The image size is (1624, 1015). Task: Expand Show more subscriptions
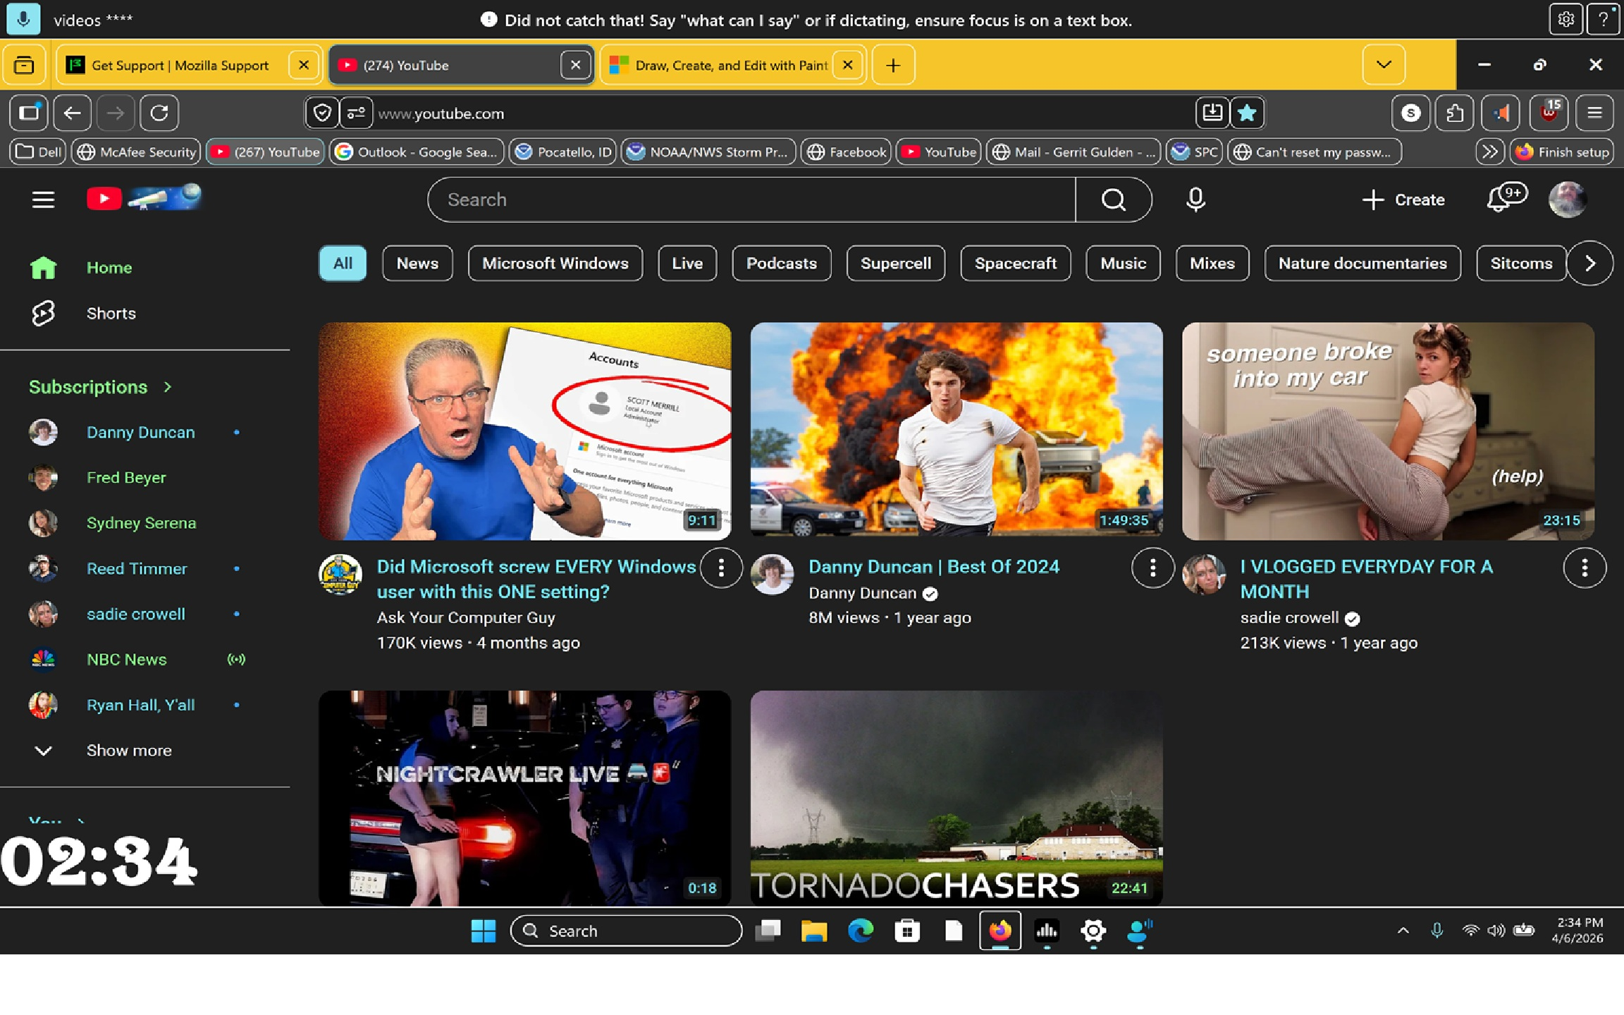tap(128, 750)
